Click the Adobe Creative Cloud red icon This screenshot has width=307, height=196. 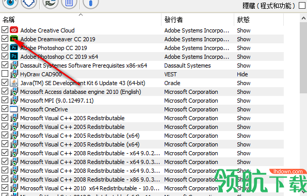coord(14,30)
